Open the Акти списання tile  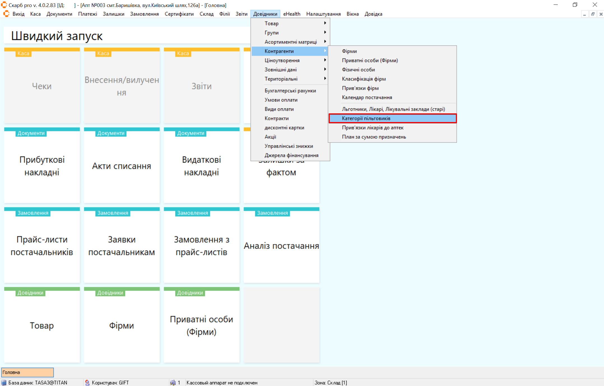122,166
